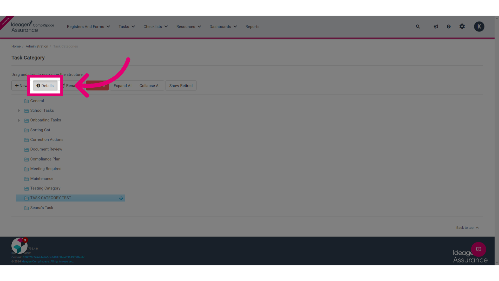Open user profile avatar K

click(479, 27)
